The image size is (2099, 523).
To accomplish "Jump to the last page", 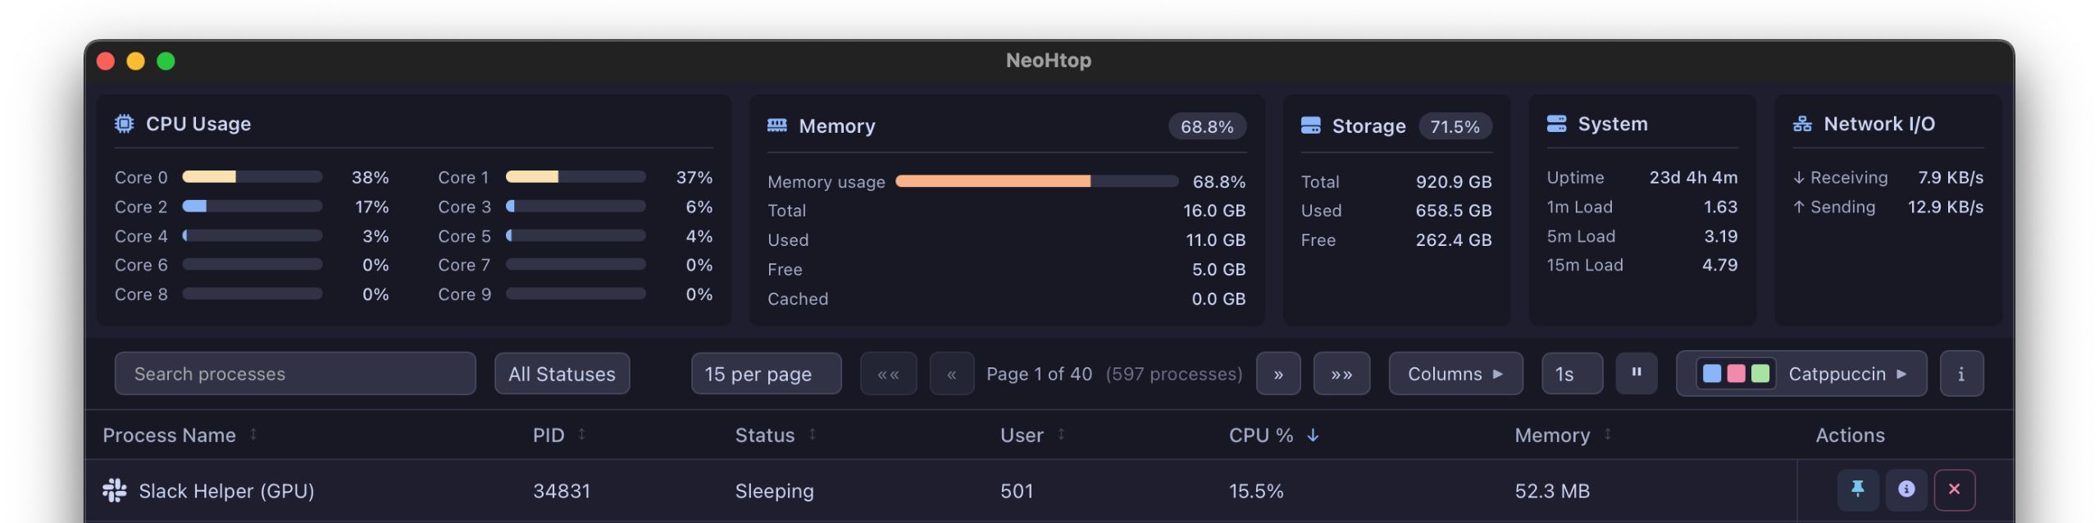I will [x=1341, y=374].
